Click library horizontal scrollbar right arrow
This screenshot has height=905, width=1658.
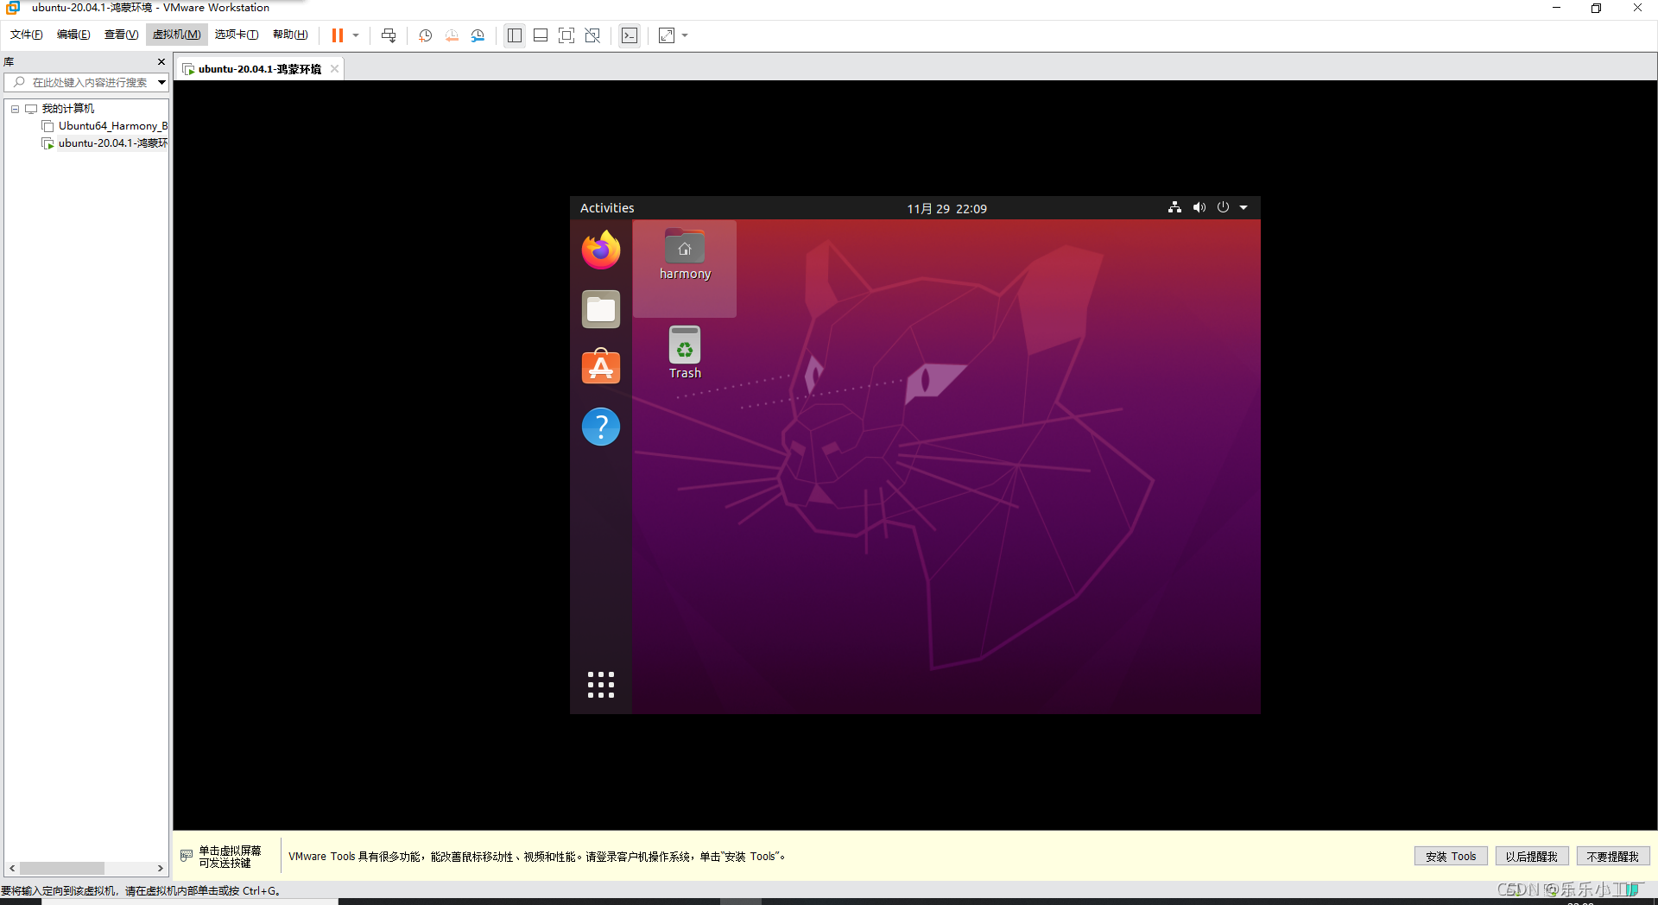click(160, 868)
